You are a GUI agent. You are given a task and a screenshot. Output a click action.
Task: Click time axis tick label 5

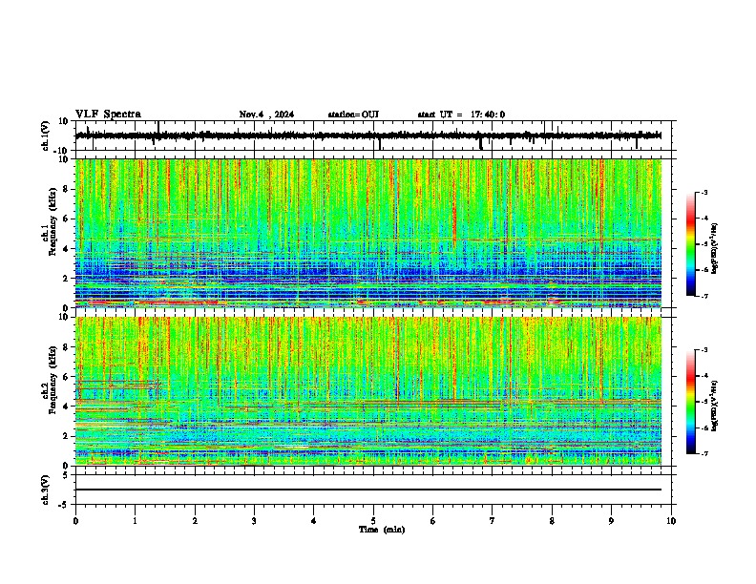[373, 521]
